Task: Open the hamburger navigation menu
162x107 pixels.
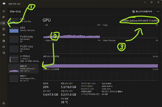Action: pyautogui.click(x=4, y=11)
